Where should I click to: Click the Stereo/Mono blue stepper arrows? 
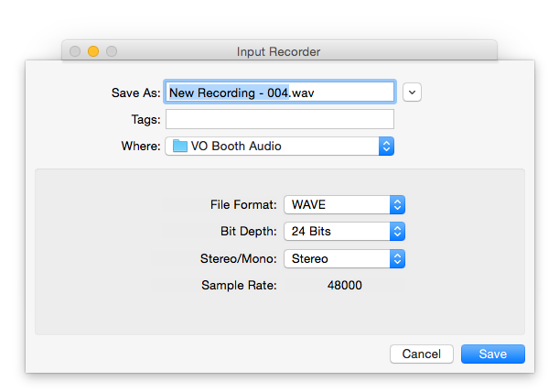tap(397, 258)
